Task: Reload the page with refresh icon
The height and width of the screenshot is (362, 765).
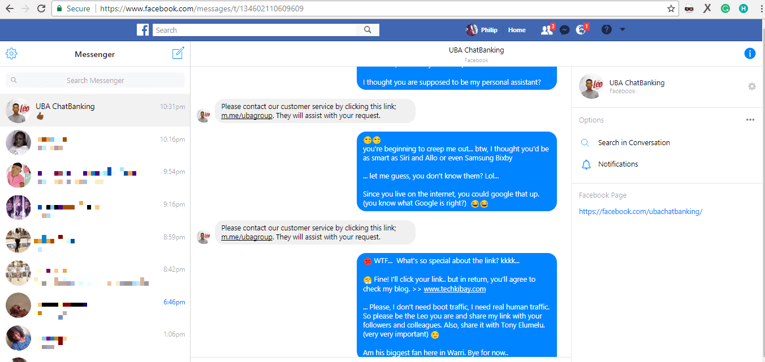Action: coord(41,8)
